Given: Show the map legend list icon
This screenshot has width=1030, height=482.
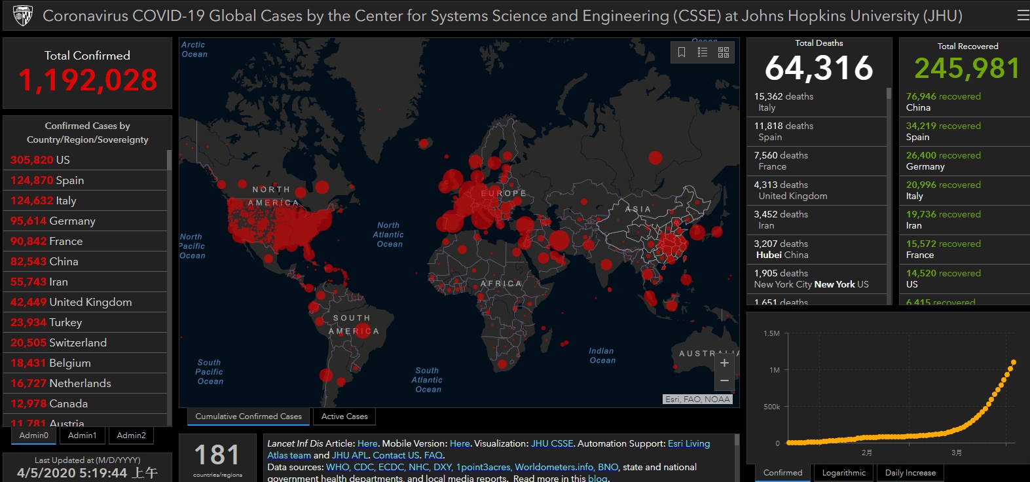Looking at the screenshot, I should [x=703, y=52].
